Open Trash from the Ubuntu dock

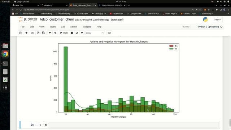coord(5,79)
